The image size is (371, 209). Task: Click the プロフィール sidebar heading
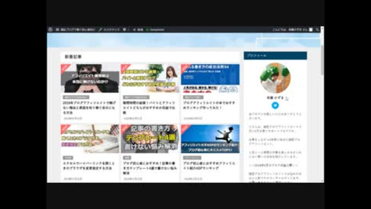pyautogui.click(x=275, y=55)
